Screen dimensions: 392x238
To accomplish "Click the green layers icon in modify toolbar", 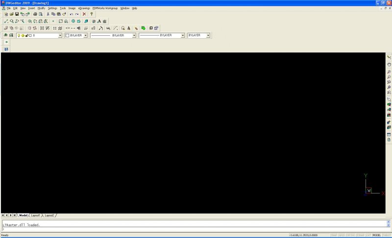I will pyautogui.click(x=143, y=28).
